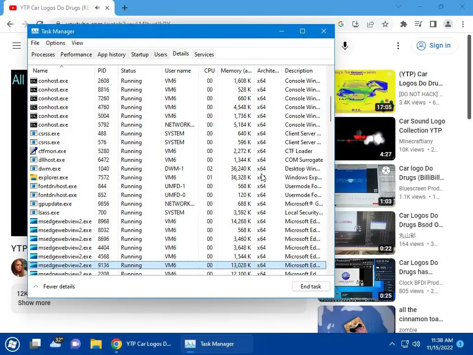The height and width of the screenshot is (355, 473).
Task: Click the YouTube Sign in button
Action: click(x=434, y=46)
